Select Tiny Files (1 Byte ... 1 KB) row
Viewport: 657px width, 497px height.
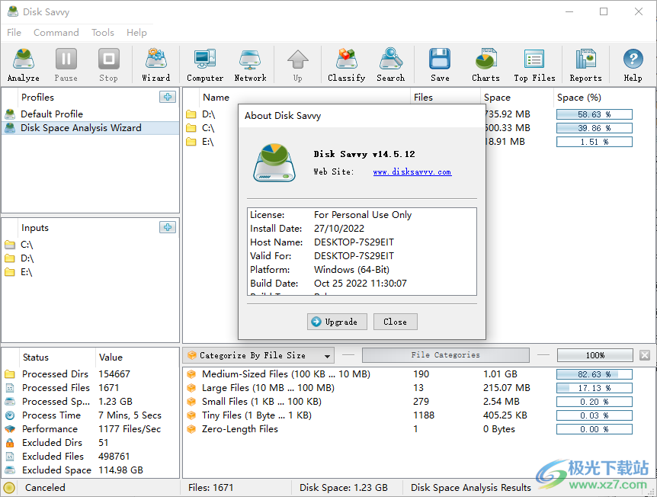[418, 415]
